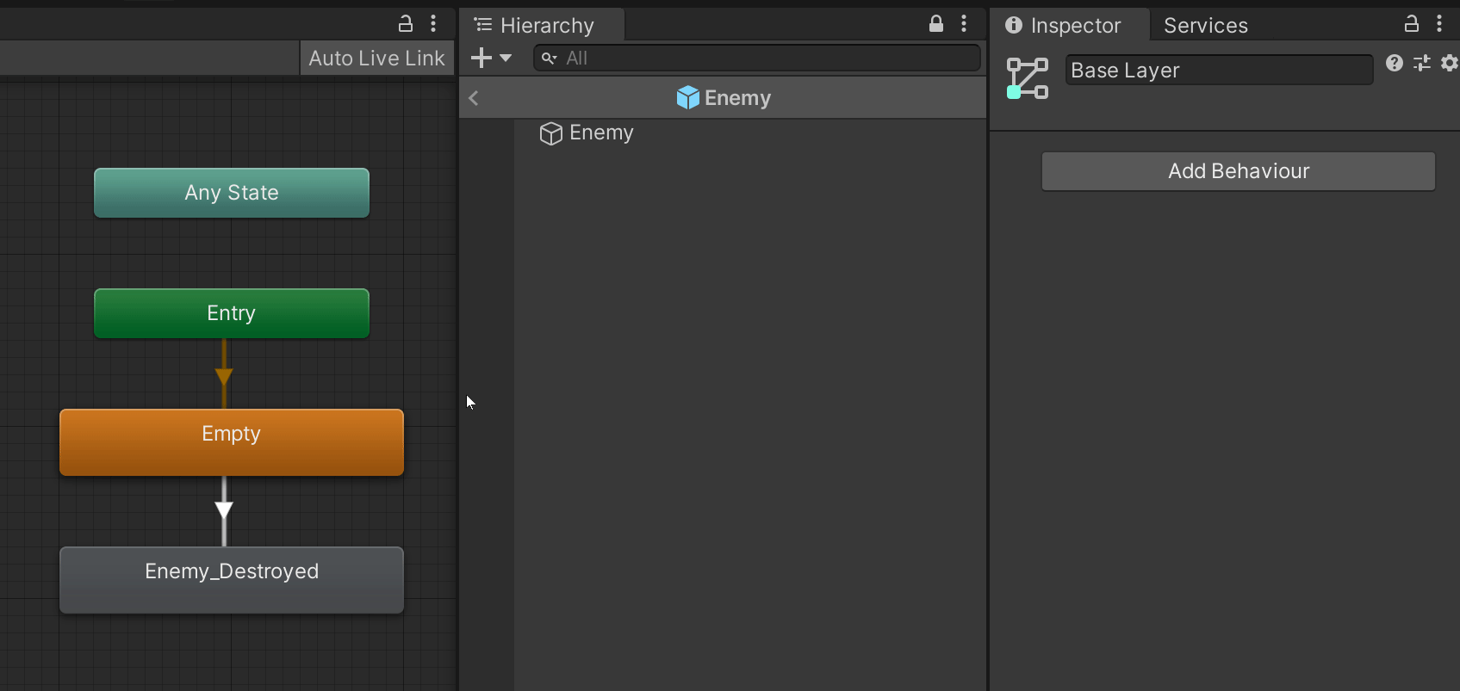Select the Enemy_Destroyed state node

pyautogui.click(x=232, y=580)
